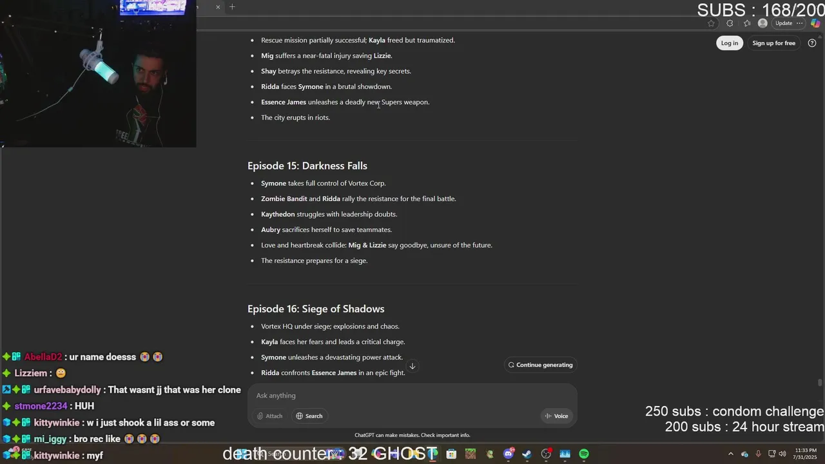The image size is (825, 464).
Task: Click 'Mig suffers a near-fatal injury' line
Action: click(327, 55)
